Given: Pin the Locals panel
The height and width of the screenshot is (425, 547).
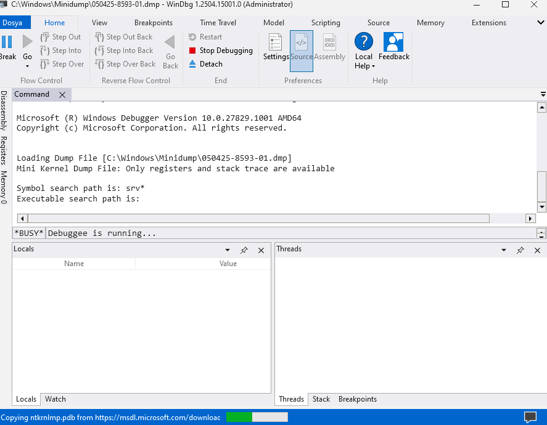Looking at the screenshot, I should pos(244,250).
